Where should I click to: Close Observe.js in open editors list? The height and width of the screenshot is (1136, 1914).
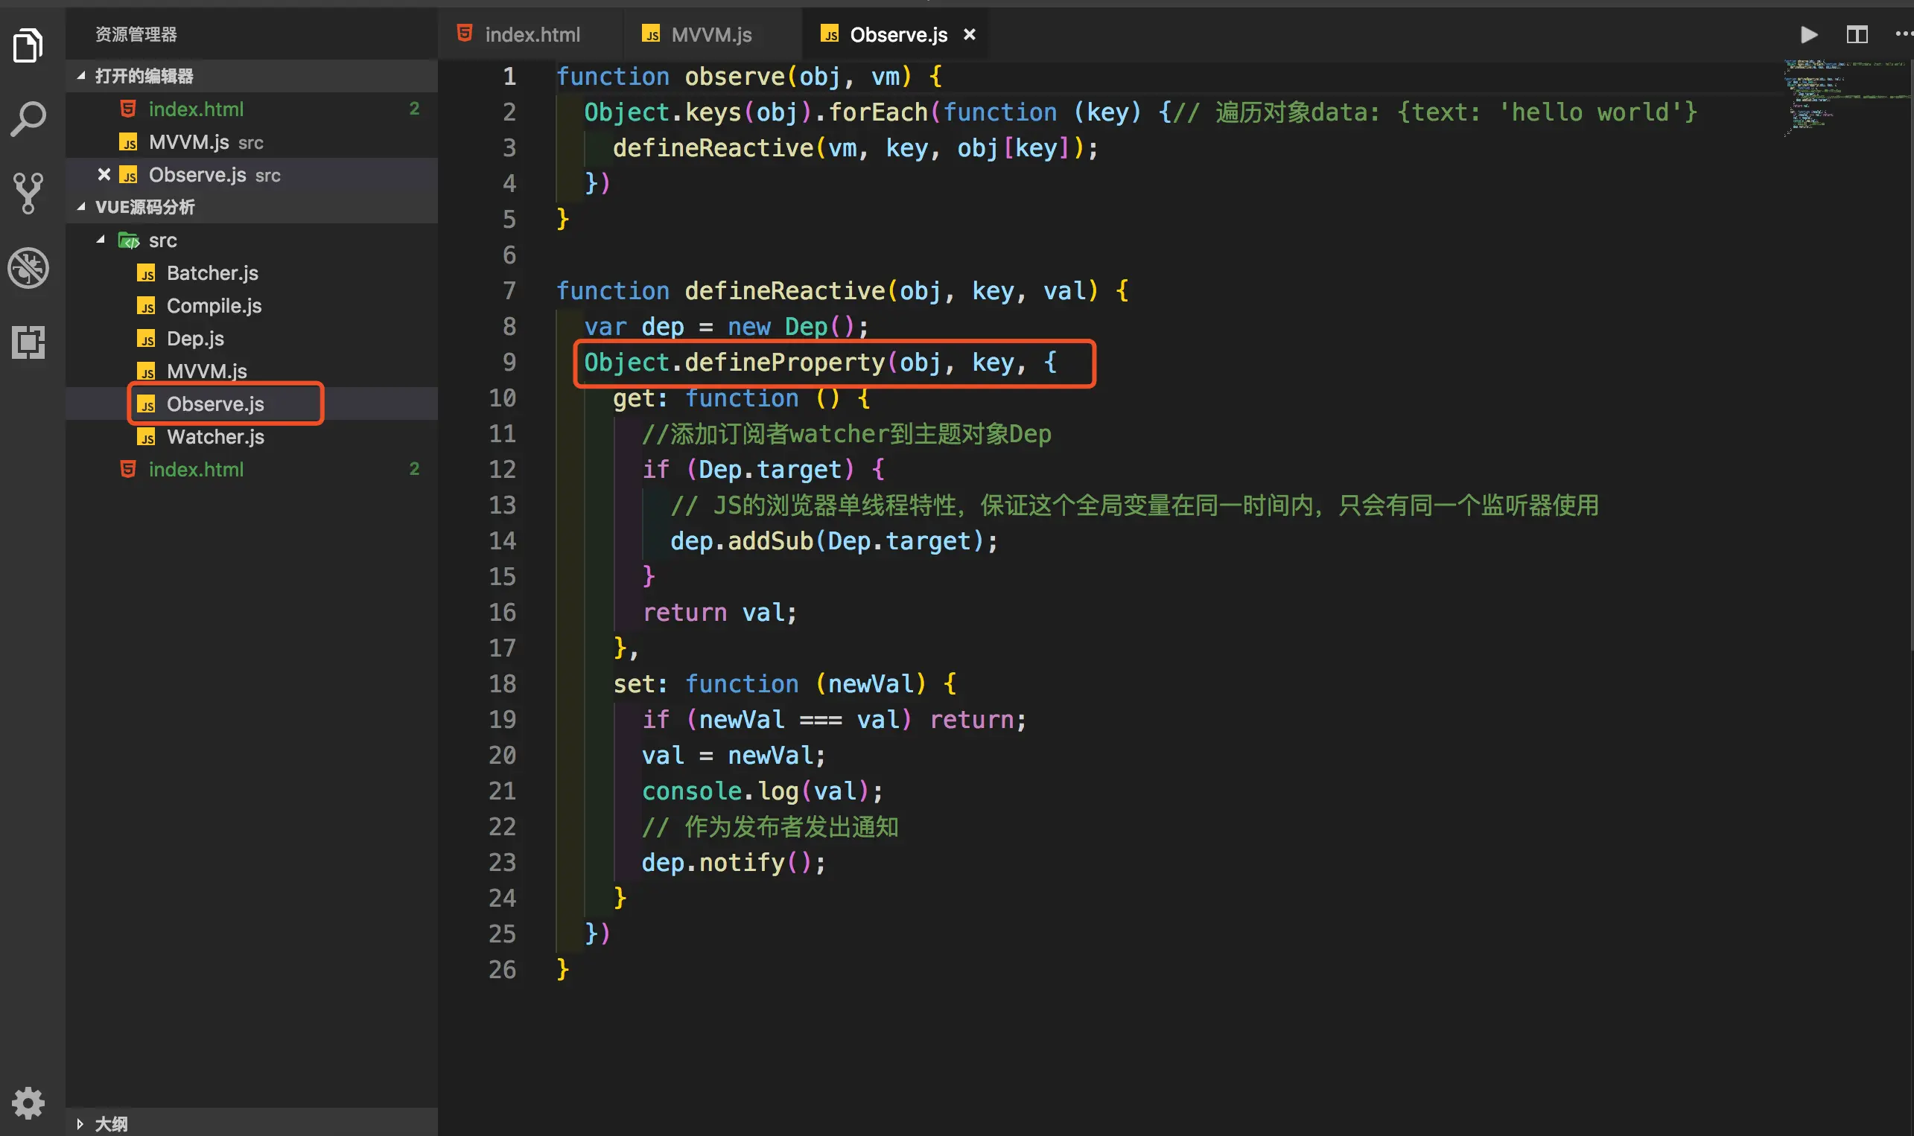104,174
